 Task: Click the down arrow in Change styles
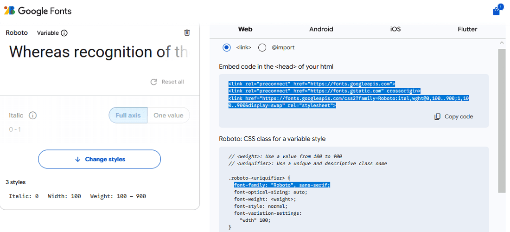point(78,160)
